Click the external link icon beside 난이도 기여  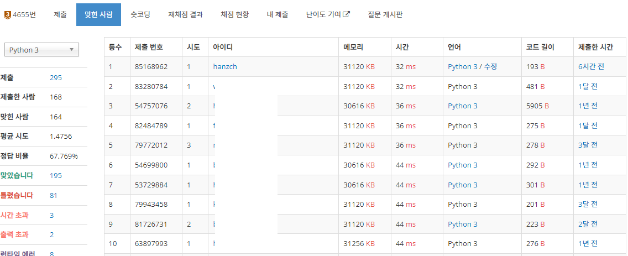[x=347, y=15]
